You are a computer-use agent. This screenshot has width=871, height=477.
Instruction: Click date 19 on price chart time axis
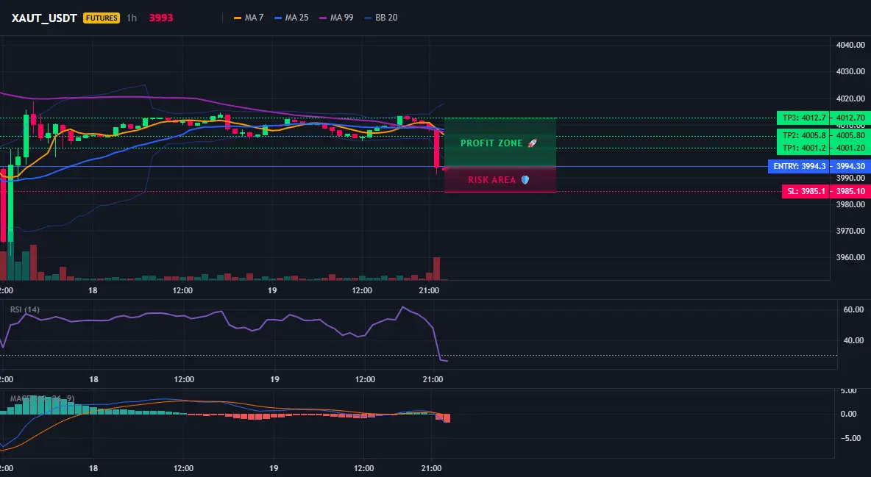click(272, 290)
